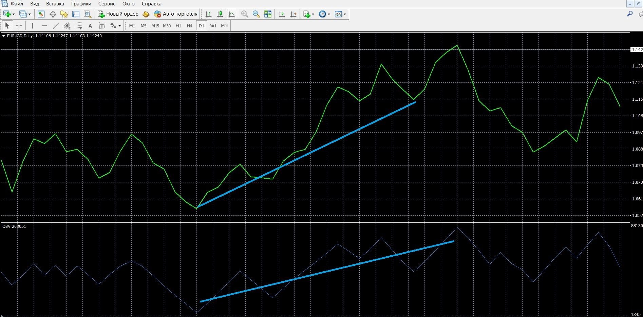Click the Profiles icon
643x317 pixels.
pyautogui.click(x=23, y=14)
